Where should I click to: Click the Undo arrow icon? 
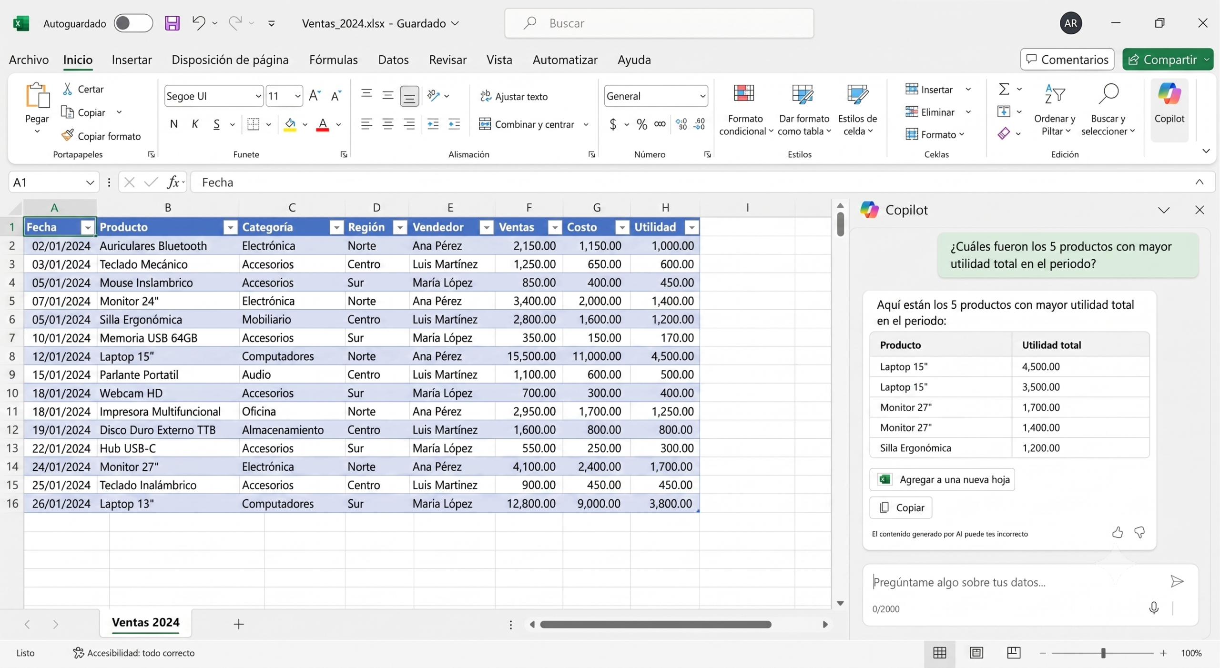pyautogui.click(x=199, y=23)
